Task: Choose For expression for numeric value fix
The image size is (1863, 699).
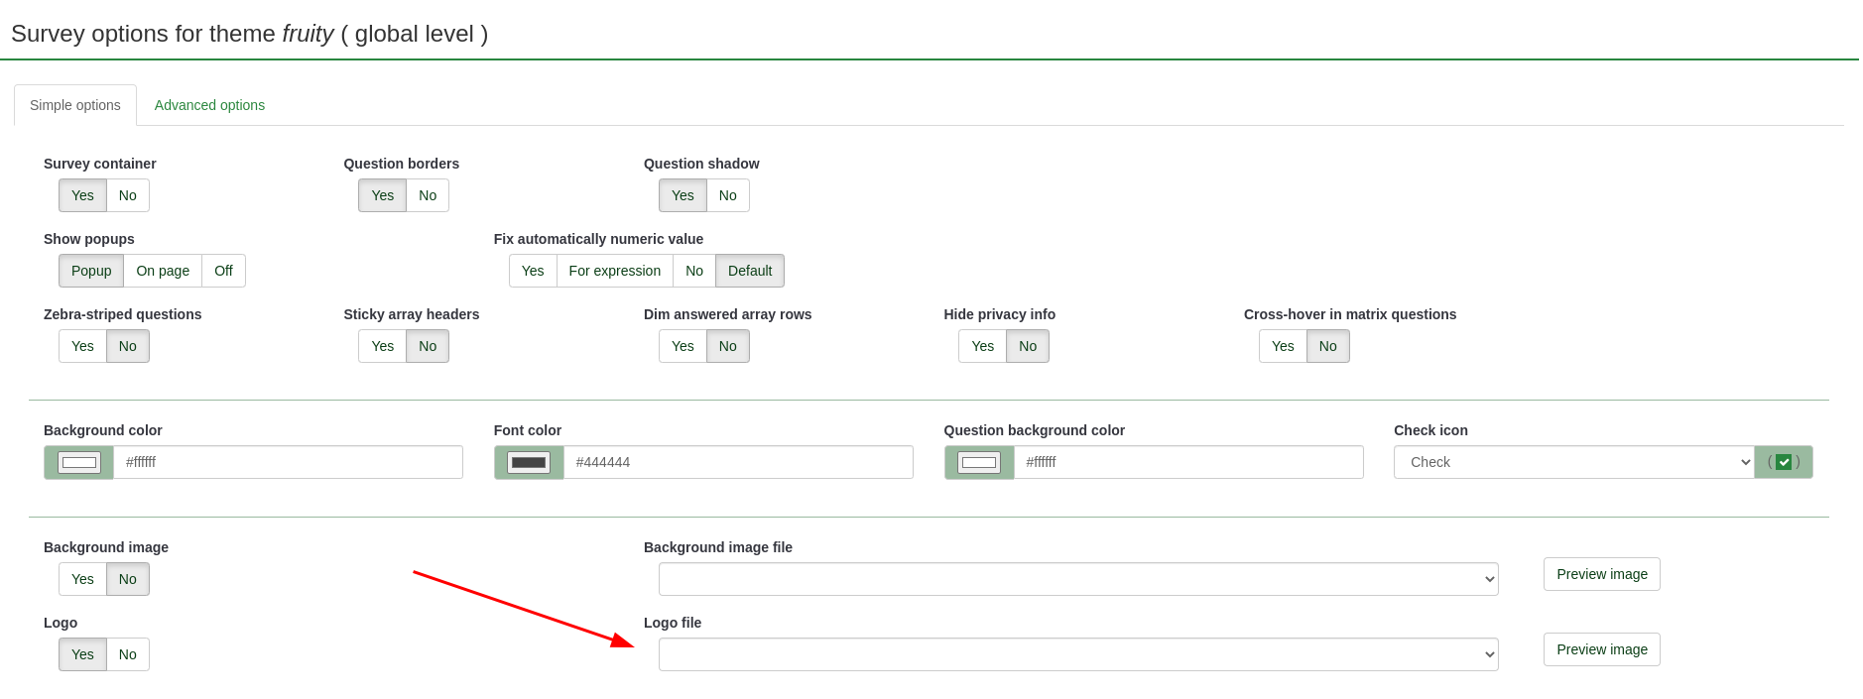Action: pos(614,271)
